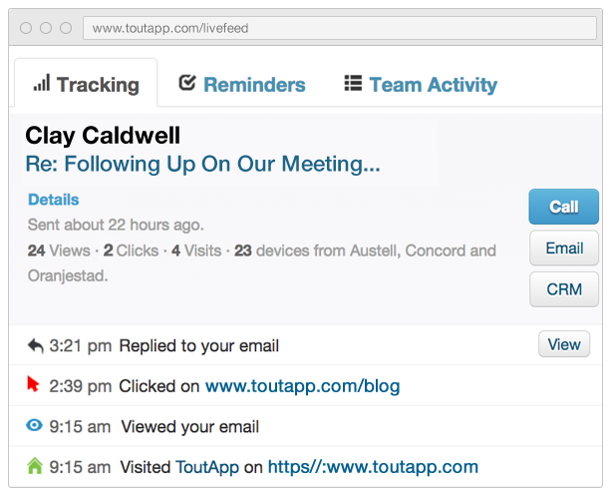The width and height of the screenshot is (611, 498).
Task: Follow the www.toutapp.com/blog link
Action: 302,386
